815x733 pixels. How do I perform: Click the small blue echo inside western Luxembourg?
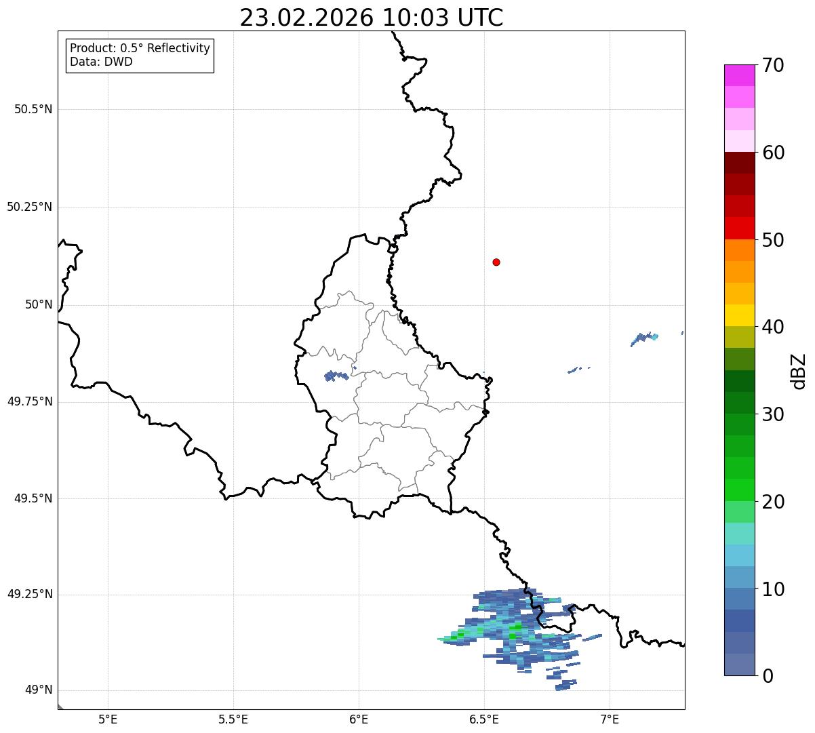click(336, 375)
